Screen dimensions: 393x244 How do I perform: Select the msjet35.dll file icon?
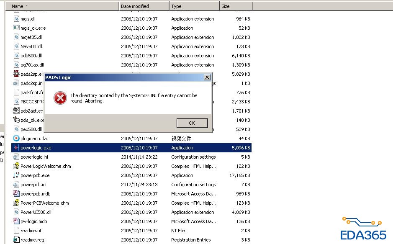[16, 37]
